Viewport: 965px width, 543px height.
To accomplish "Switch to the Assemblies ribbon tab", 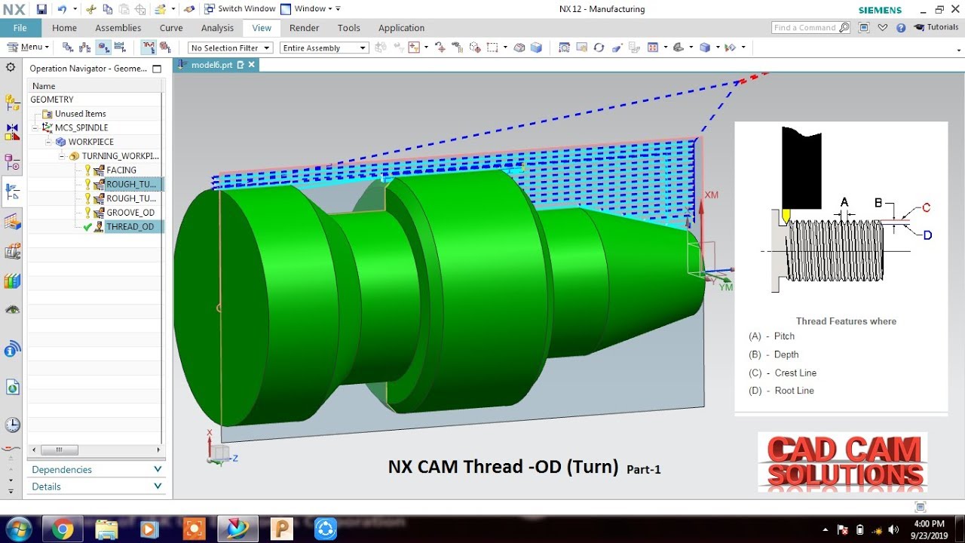I will pyautogui.click(x=118, y=28).
